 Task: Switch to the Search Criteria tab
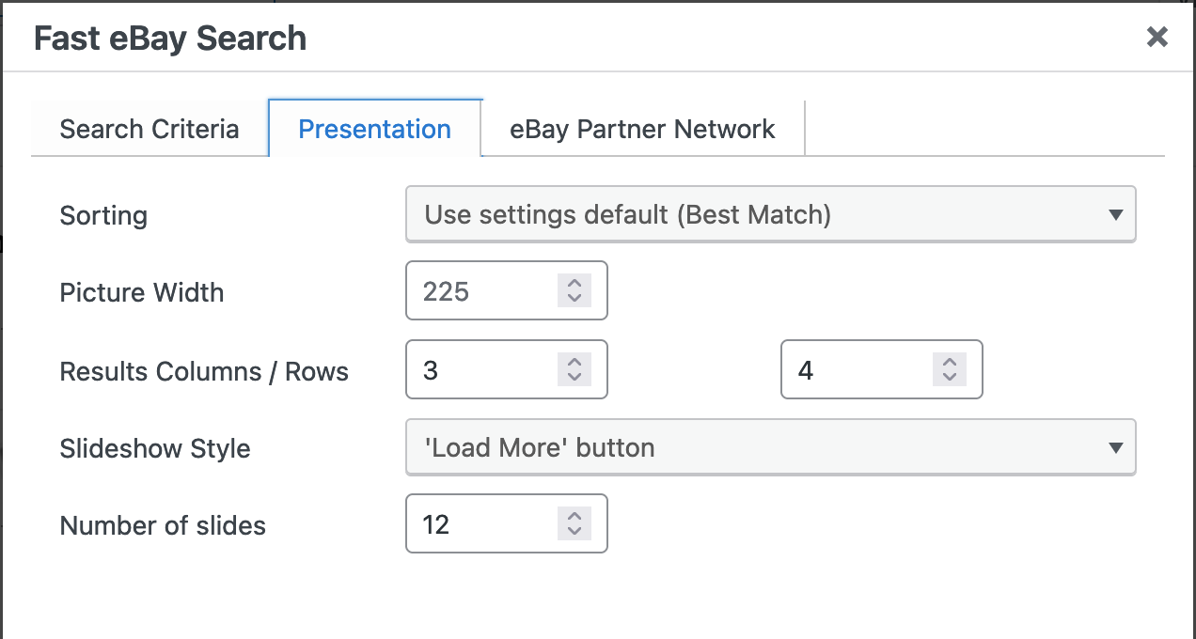(x=149, y=129)
